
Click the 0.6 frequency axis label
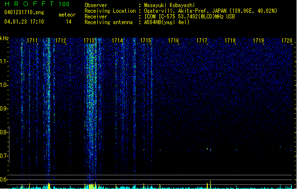(4, 180)
